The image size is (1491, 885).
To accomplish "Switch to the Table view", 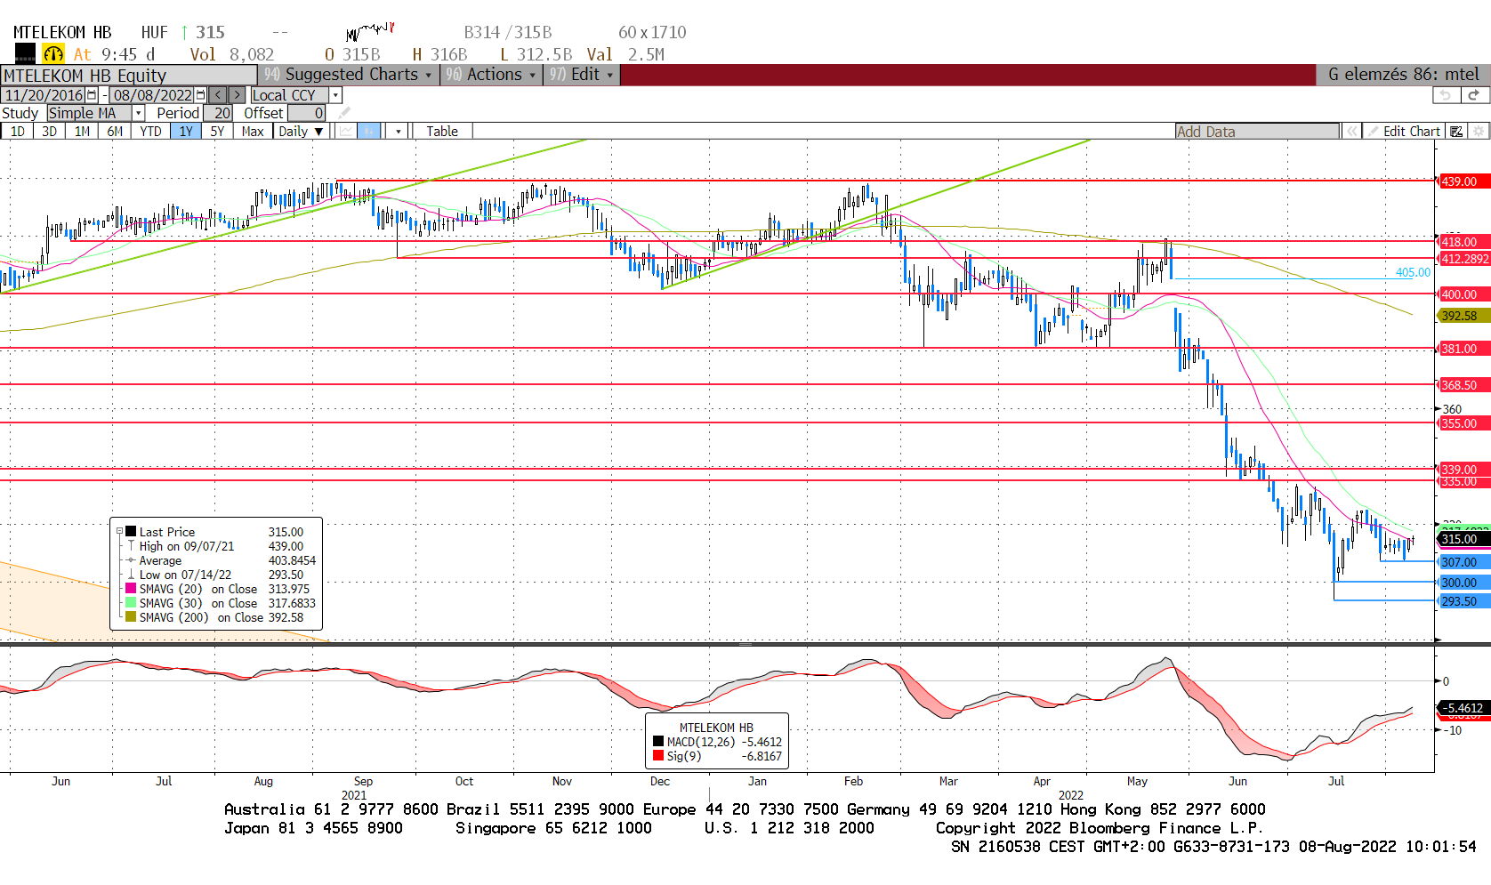I will tap(442, 132).
